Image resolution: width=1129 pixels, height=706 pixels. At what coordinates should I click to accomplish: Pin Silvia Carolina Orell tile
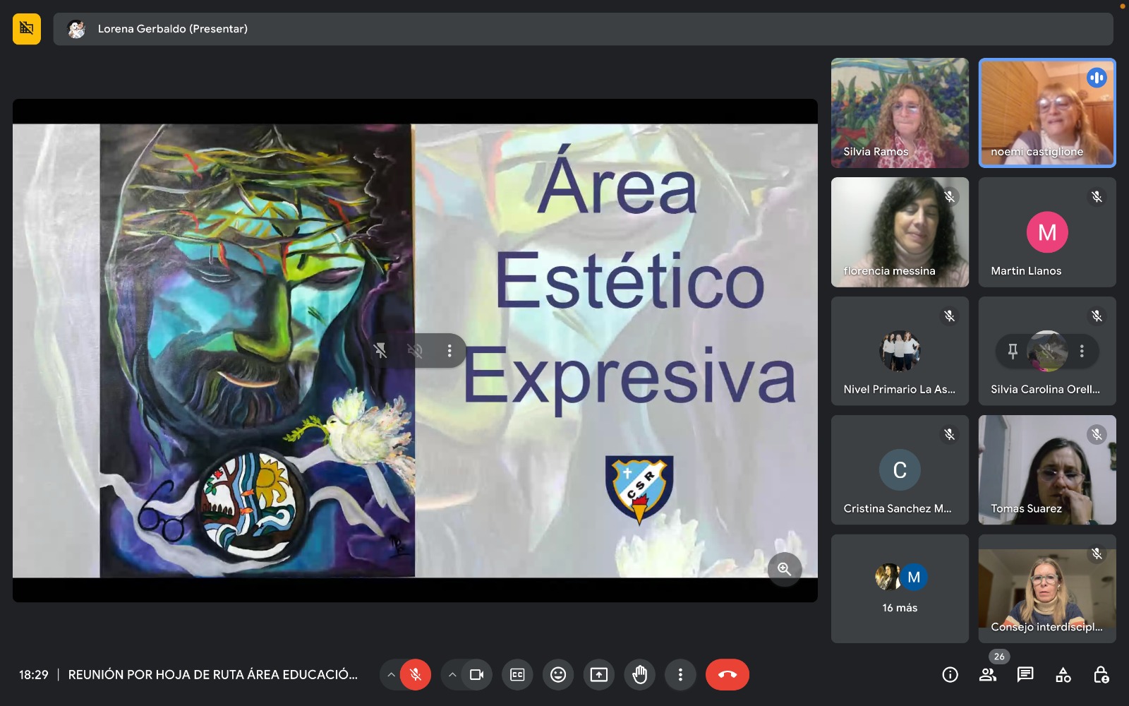point(1013,351)
